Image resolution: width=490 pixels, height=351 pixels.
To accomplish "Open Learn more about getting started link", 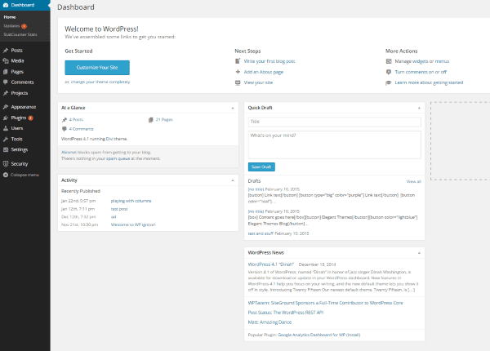I will tap(429, 82).
